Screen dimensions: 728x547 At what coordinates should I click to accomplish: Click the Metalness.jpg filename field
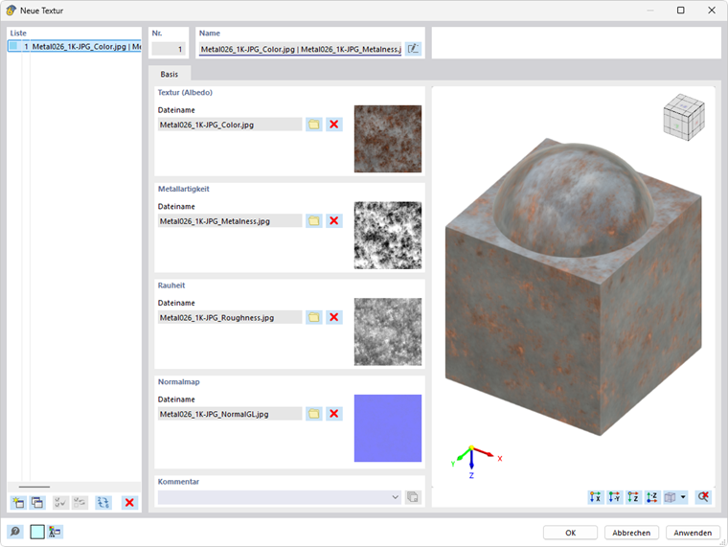[230, 221]
